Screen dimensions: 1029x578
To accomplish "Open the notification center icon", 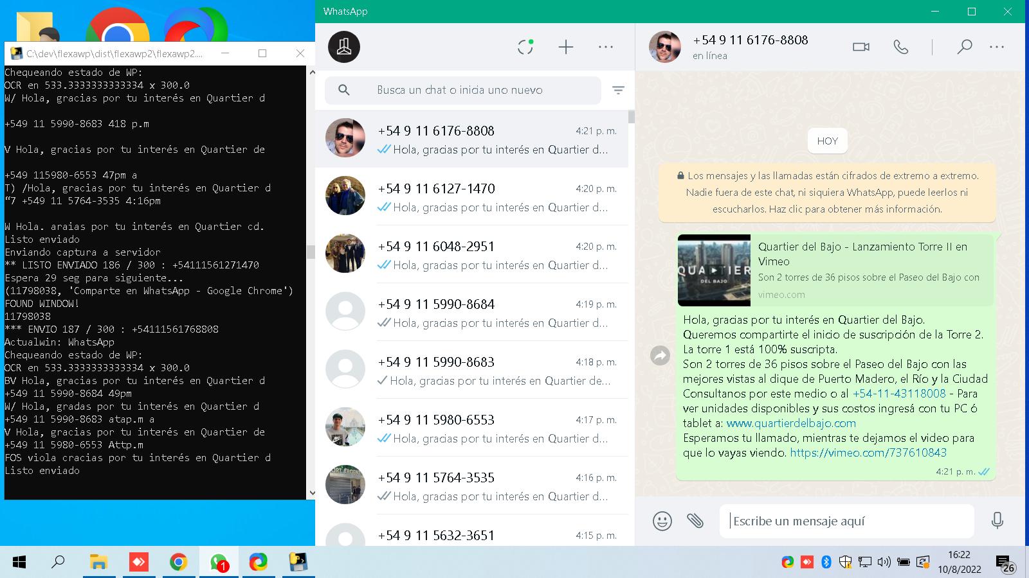I will pyautogui.click(x=1005, y=564).
